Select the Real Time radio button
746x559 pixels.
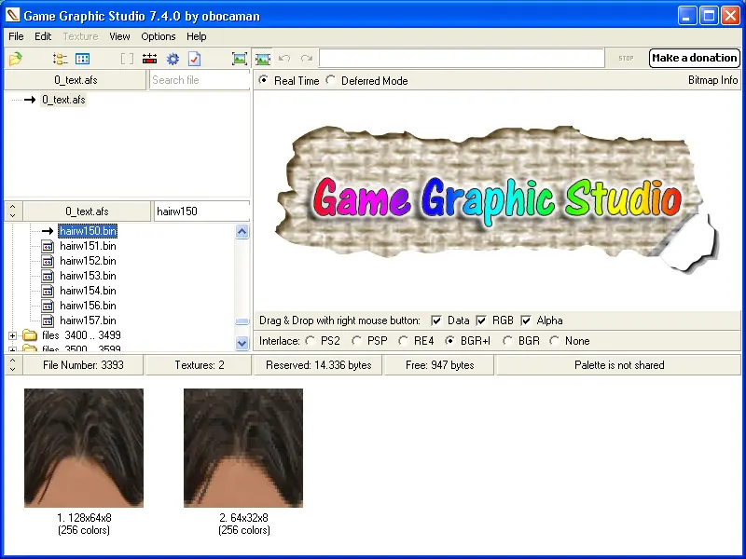click(x=263, y=80)
